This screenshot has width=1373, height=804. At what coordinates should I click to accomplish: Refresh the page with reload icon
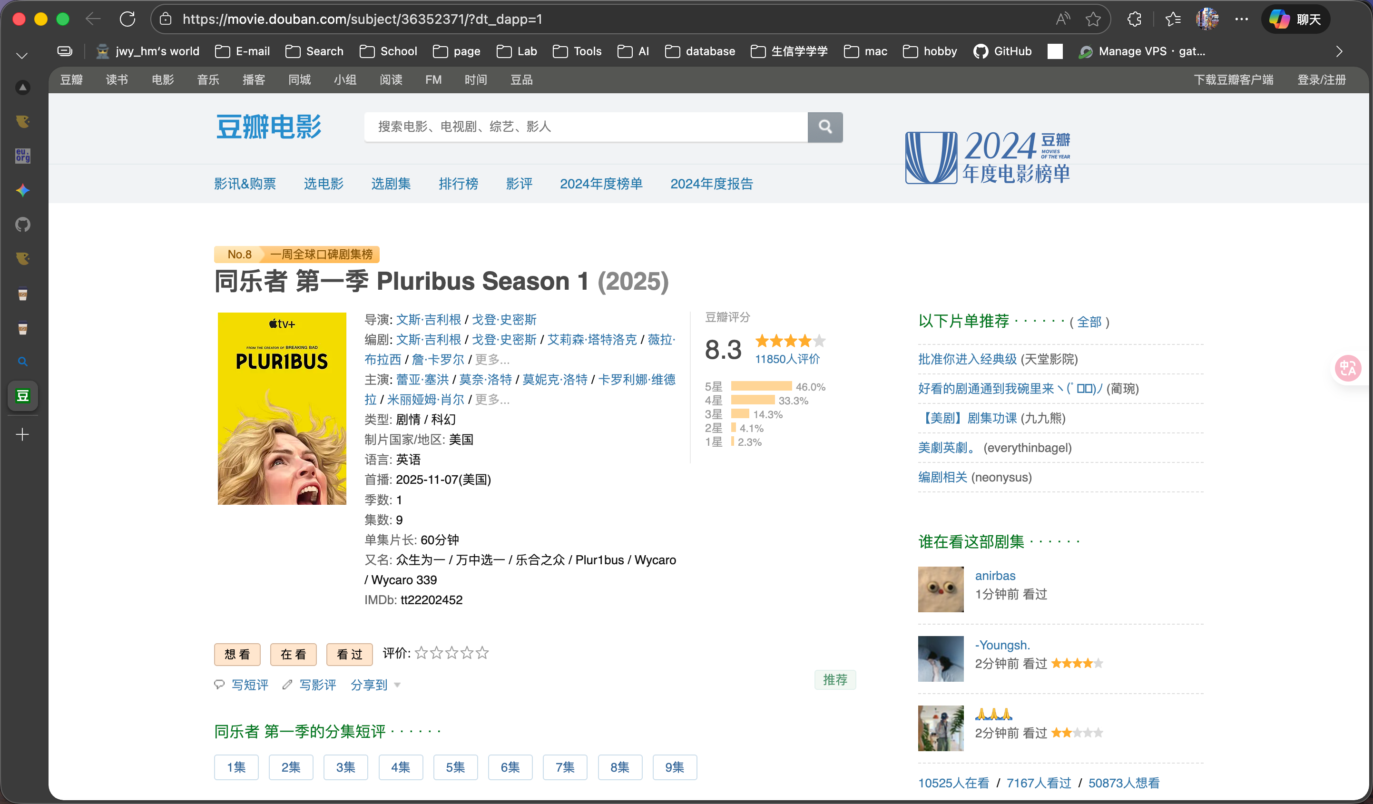click(127, 19)
